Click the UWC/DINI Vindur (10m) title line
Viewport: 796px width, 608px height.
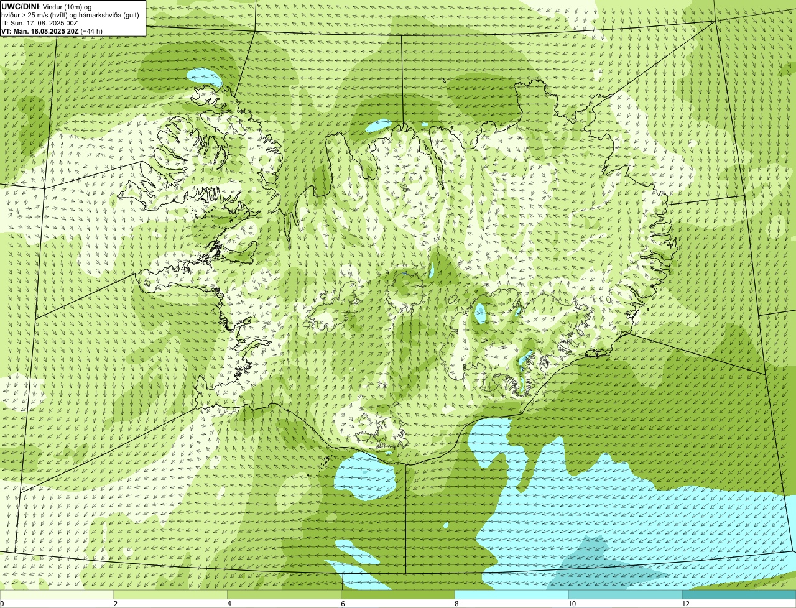pyautogui.click(x=47, y=6)
